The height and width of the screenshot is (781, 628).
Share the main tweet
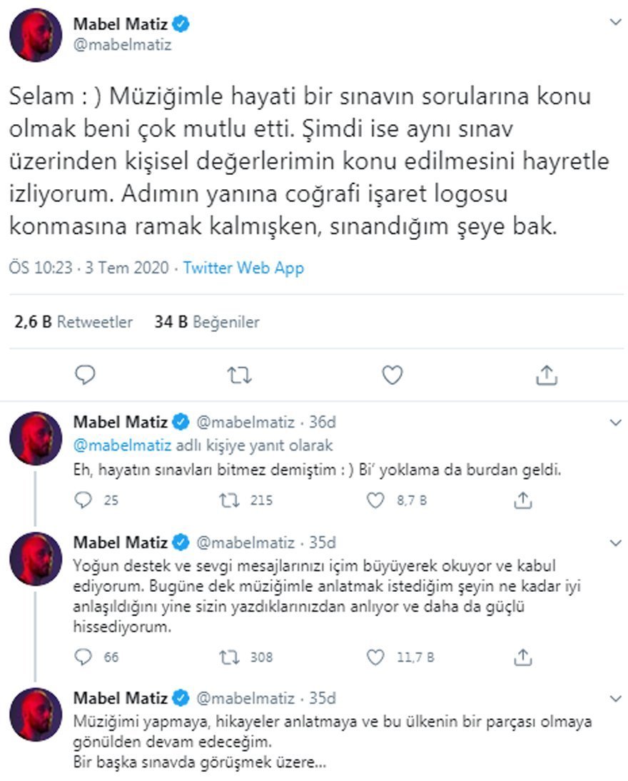click(x=546, y=375)
